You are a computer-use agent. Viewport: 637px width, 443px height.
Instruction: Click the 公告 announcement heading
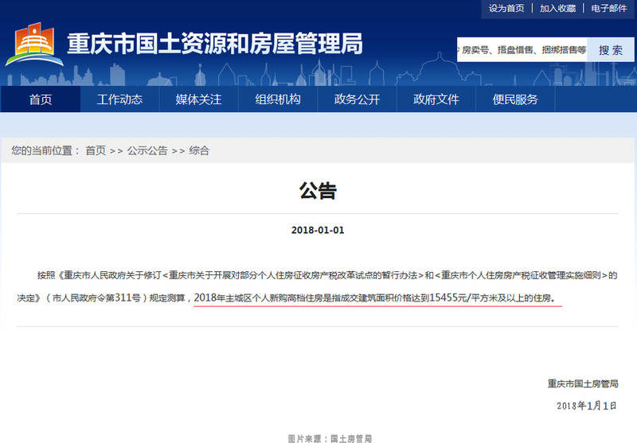pos(318,191)
